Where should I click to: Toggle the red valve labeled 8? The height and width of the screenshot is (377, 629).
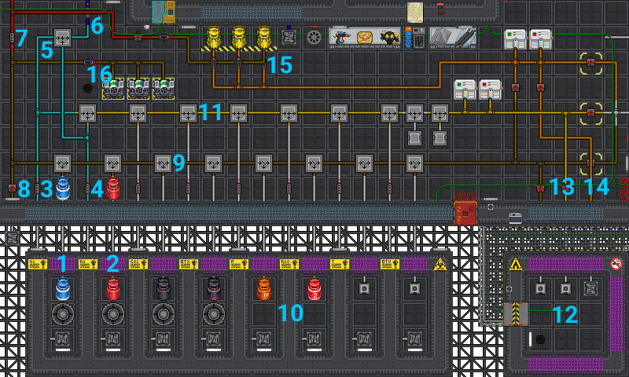click(x=13, y=188)
